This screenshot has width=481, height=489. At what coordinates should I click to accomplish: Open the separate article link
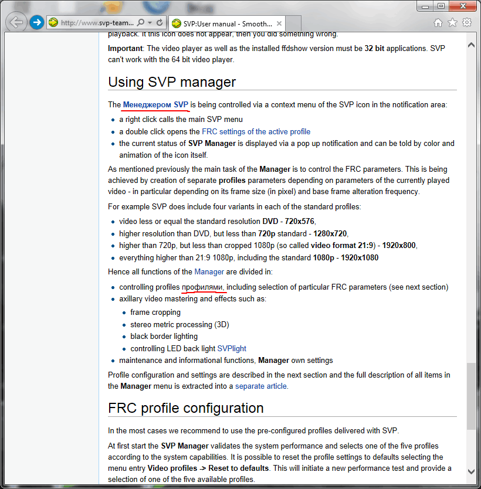tap(261, 386)
